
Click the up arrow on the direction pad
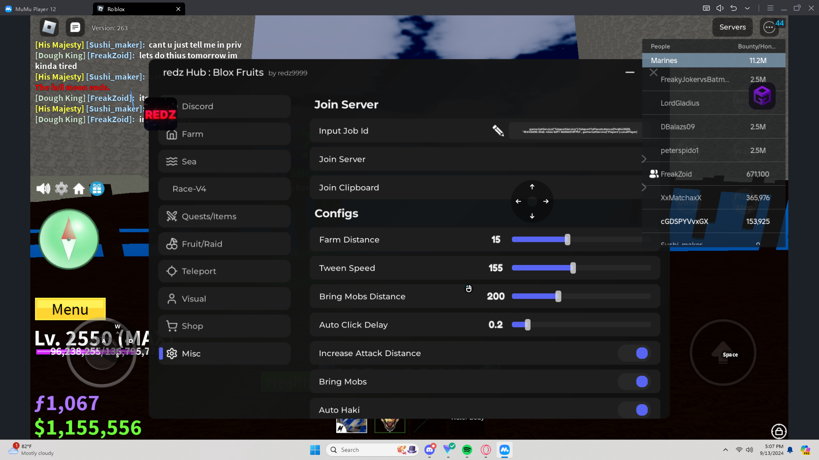coord(532,187)
